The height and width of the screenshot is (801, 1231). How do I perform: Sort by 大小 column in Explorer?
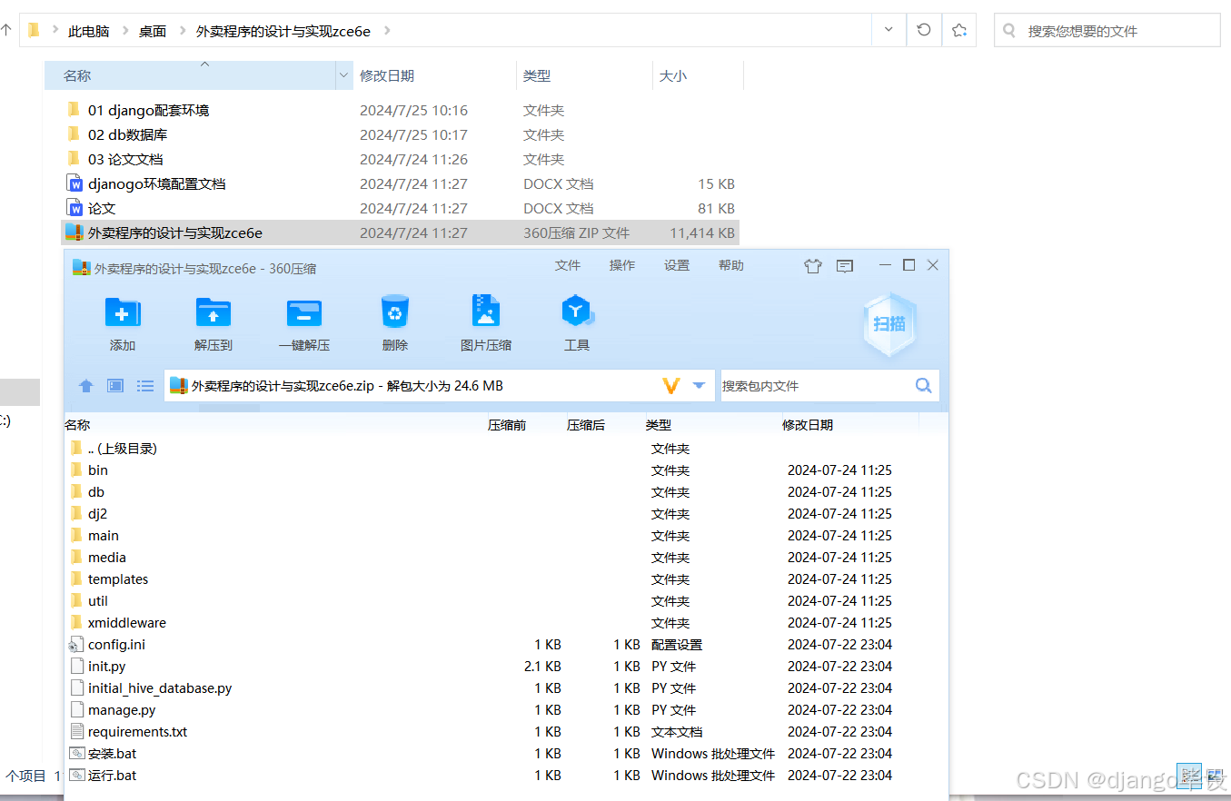[673, 76]
